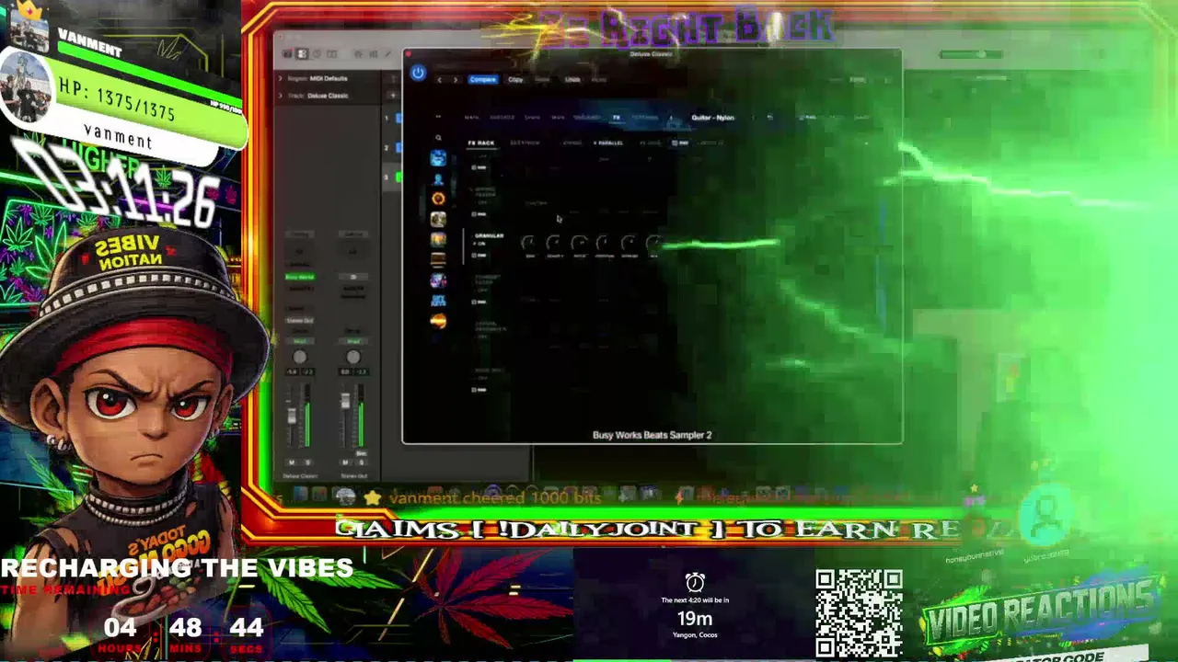The width and height of the screenshot is (1178, 662).
Task: Click the Stereo Out volume fader
Action: point(345,401)
